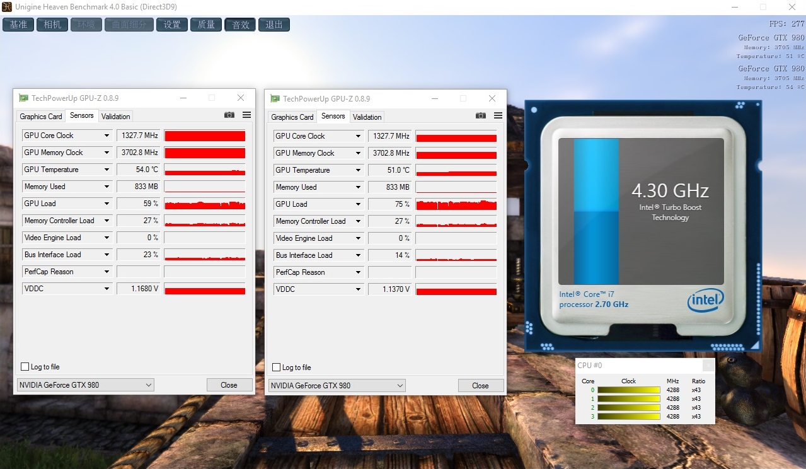Screen dimensions: 806x469
Task: Enable Log to file in right GPU-Z window
Action: pos(276,368)
